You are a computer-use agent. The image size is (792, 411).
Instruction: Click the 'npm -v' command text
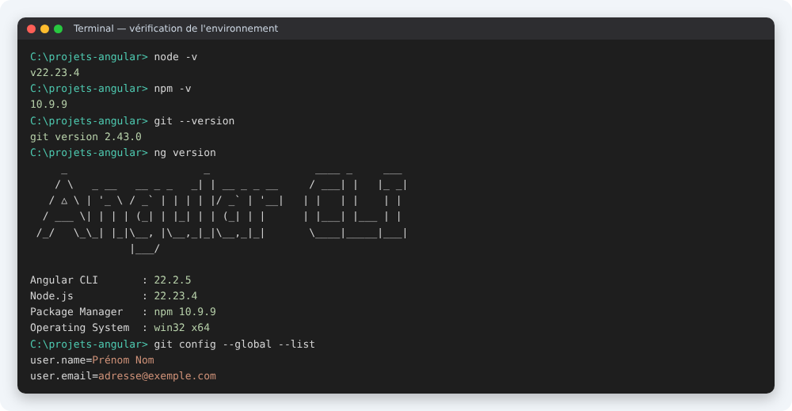pyautogui.click(x=173, y=89)
